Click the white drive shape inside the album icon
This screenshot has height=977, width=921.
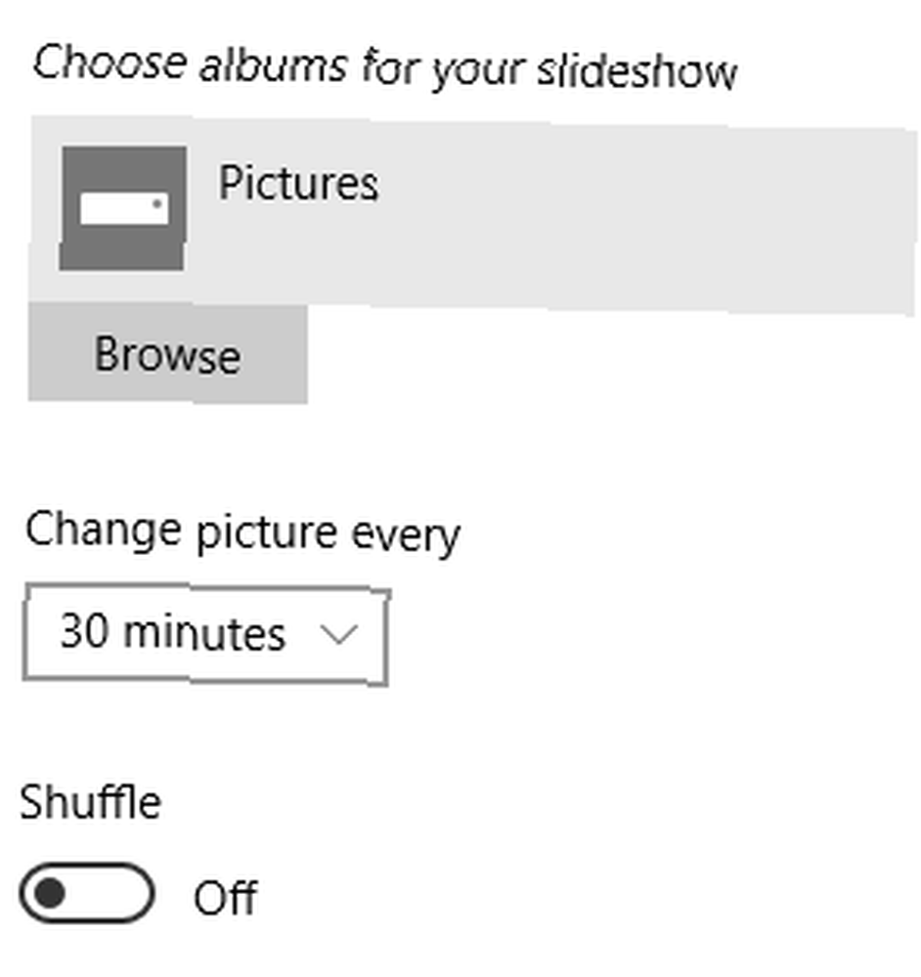tap(124, 208)
